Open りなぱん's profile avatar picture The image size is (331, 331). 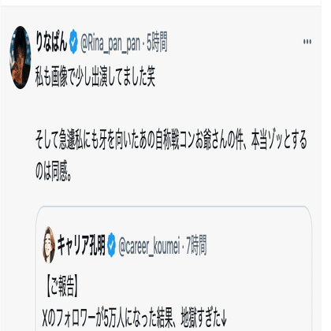click(20, 58)
